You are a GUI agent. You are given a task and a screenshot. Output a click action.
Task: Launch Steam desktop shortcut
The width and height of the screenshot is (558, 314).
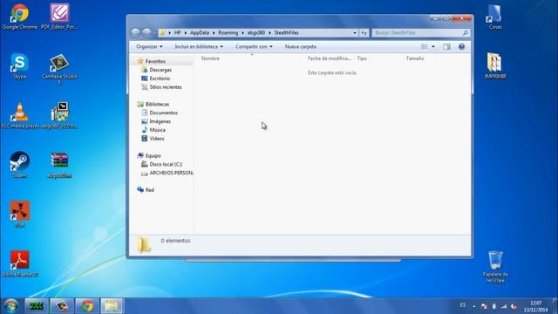click(19, 165)
